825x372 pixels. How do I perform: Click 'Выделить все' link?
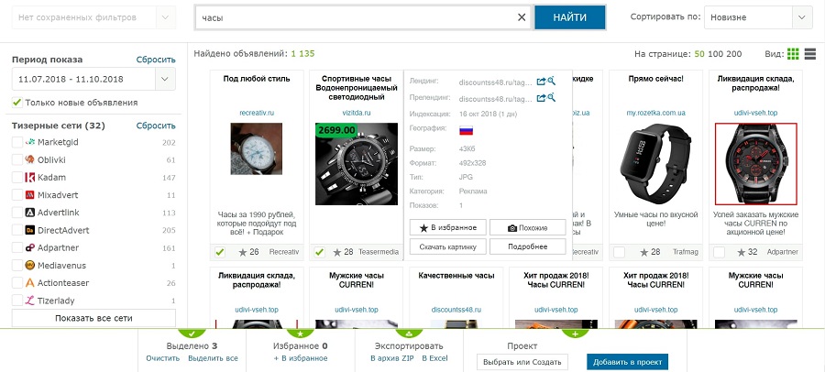[x=213, y=358]
